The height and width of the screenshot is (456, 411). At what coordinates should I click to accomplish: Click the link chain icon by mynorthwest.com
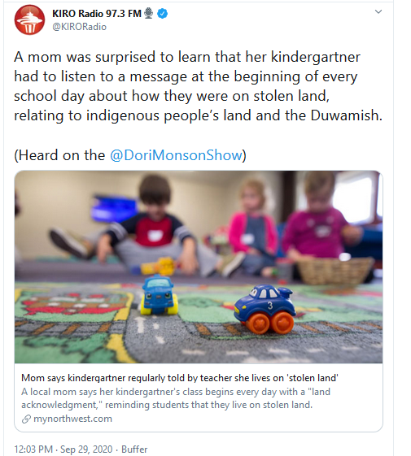pos(26,419)
